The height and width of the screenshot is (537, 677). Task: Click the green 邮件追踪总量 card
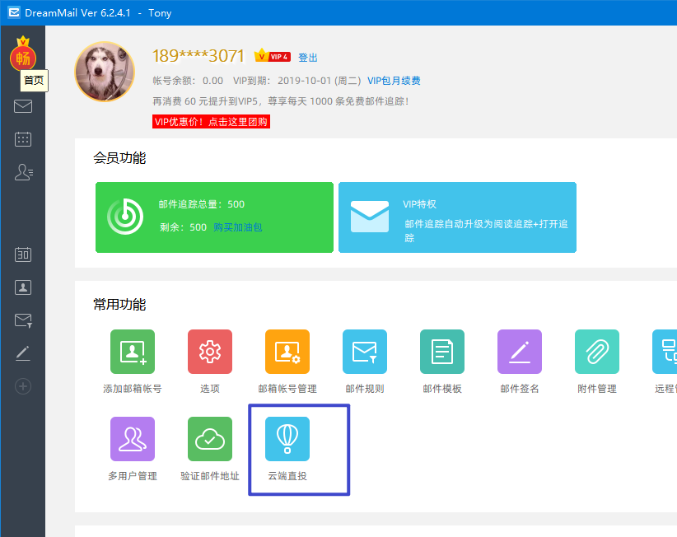214,217
